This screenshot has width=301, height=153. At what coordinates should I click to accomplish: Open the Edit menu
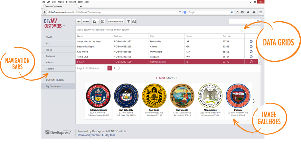point(48,2)
